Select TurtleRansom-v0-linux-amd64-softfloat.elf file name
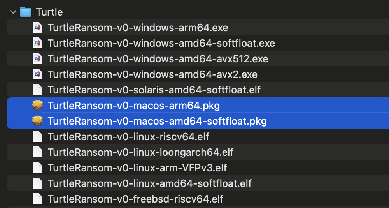The width and height of the screenshot is (389, 208). point(149,183)
